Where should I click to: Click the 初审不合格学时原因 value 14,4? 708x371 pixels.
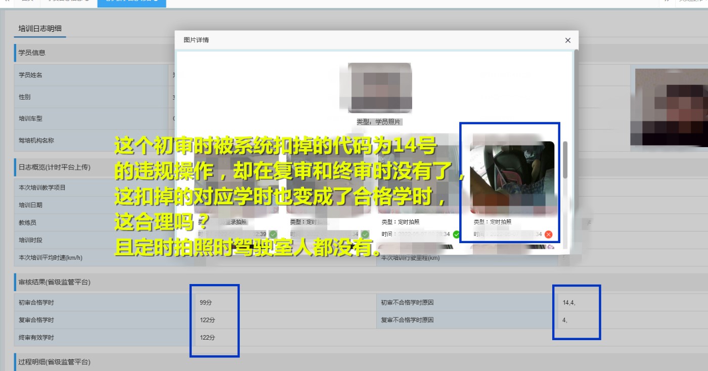click(569, 303)
